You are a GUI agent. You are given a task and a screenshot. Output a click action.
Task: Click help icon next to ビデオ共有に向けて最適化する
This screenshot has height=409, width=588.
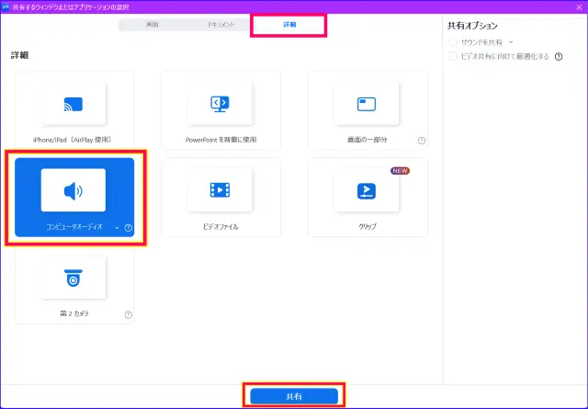pyautogui.click(x=559, y=56)
